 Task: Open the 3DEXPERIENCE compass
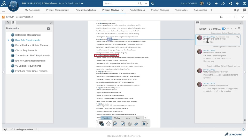pos(13,6)
